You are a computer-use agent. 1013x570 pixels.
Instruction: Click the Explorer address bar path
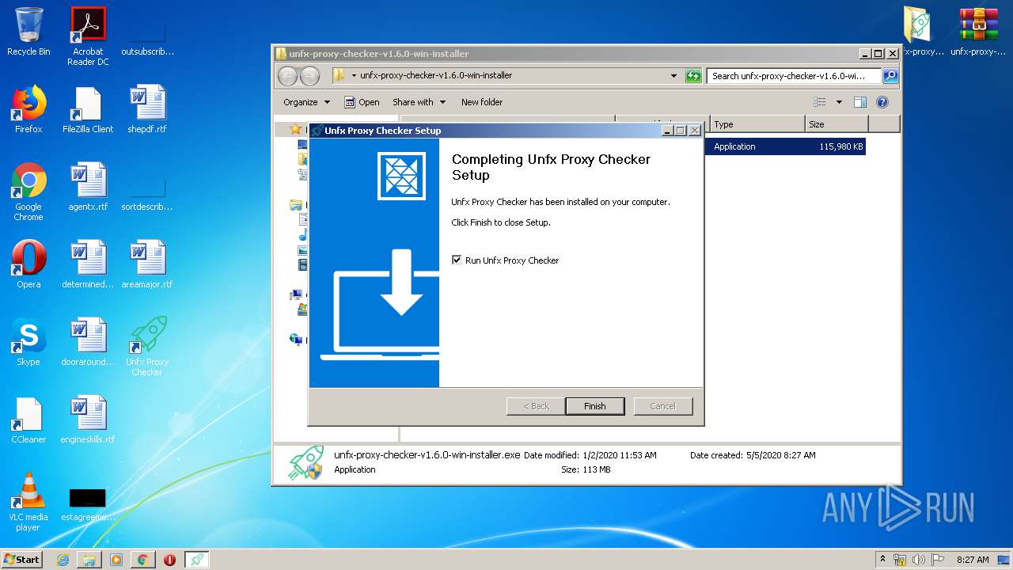[436, 76]
